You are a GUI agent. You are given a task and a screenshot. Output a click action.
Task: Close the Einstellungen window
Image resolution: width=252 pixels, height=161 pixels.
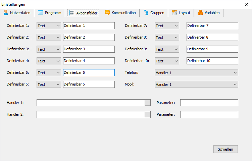(247, 4)
